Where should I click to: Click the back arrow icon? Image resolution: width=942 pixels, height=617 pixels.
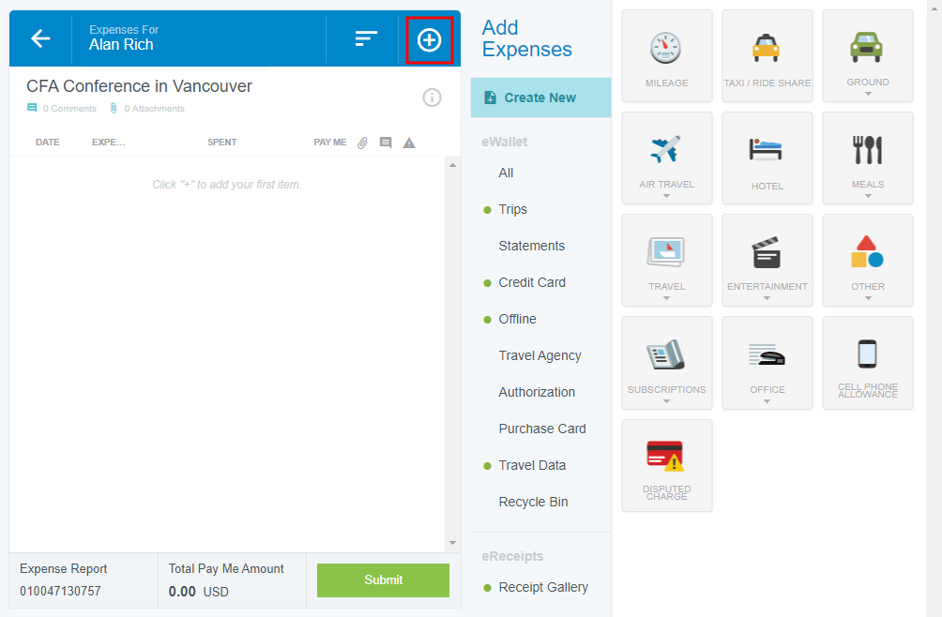click(x=40, y=38)
